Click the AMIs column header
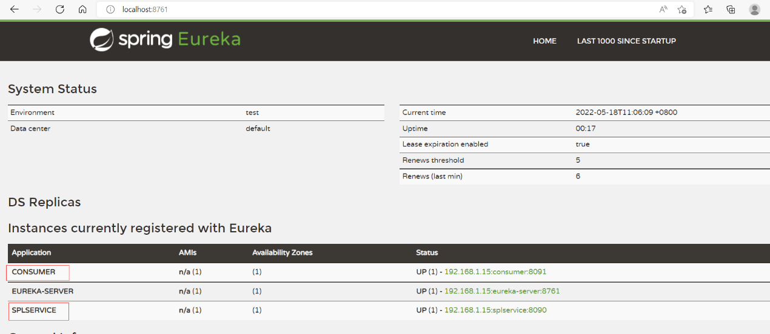The height and width of the screenshot is (334, 770). point(188,252)
